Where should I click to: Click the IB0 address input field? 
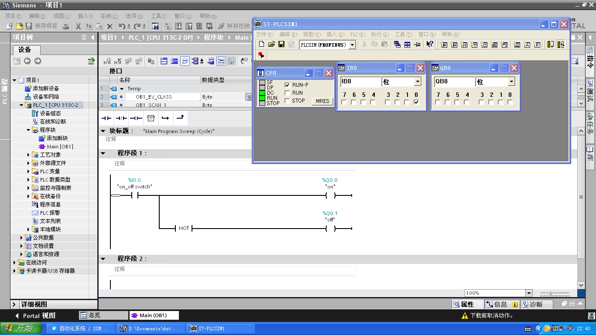361,82
